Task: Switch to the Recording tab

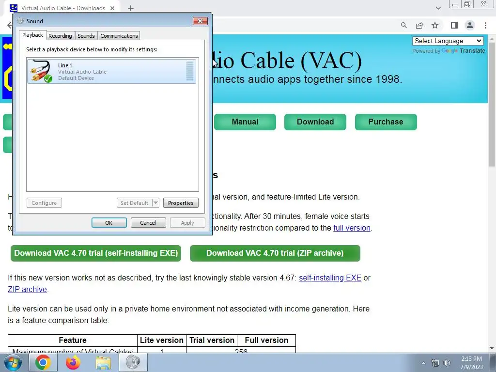Action: click(x=60, y=36)
